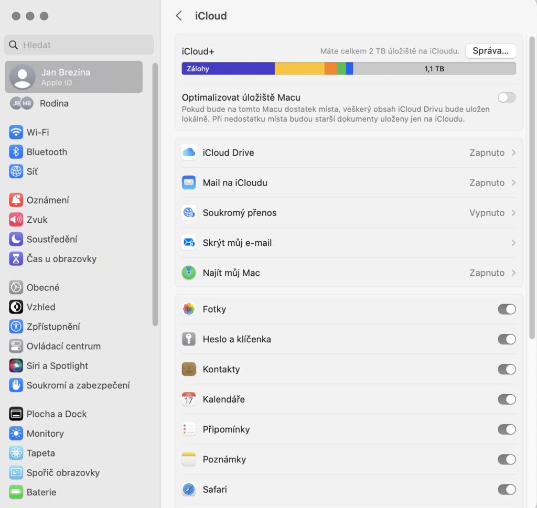
Task: Expand Soukromý přenos row chevron
Action: [513, 212]
